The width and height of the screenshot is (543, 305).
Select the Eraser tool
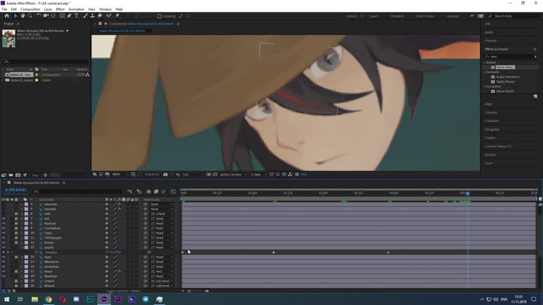click(100, 16)
